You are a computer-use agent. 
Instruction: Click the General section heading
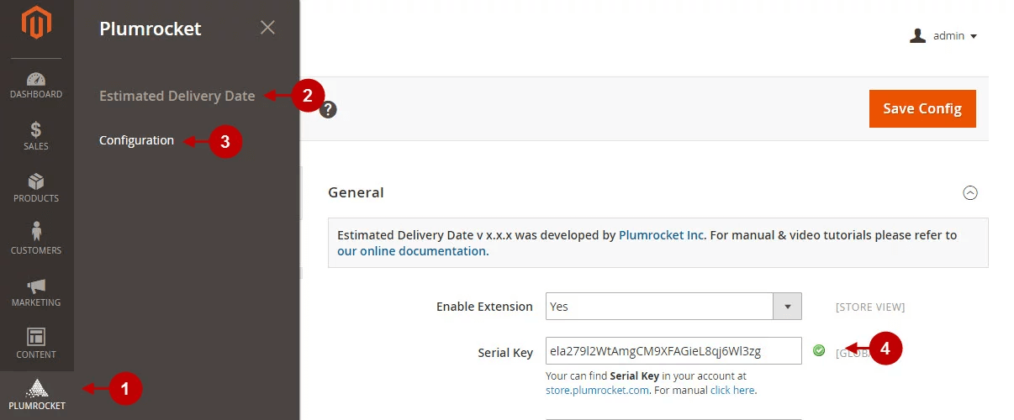pos(356,192)
